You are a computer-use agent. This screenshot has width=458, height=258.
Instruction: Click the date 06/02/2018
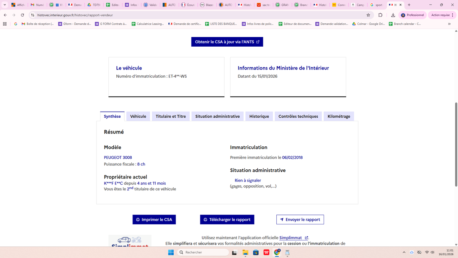point(292,157)
